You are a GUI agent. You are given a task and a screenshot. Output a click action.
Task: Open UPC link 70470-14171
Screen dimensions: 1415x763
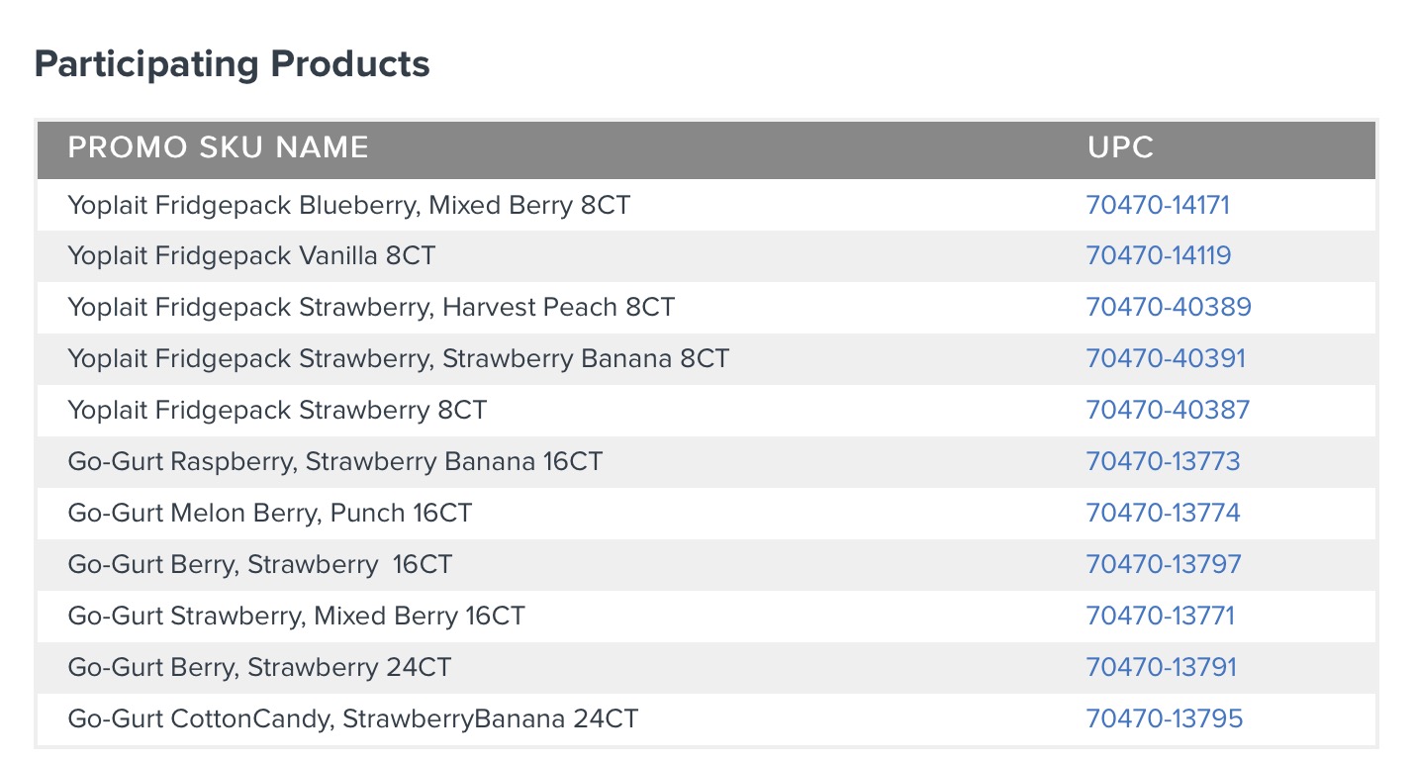[1158, 205]
